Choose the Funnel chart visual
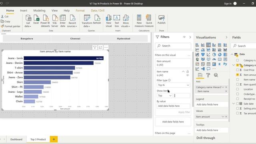256x144 pixels. point(203,54)
